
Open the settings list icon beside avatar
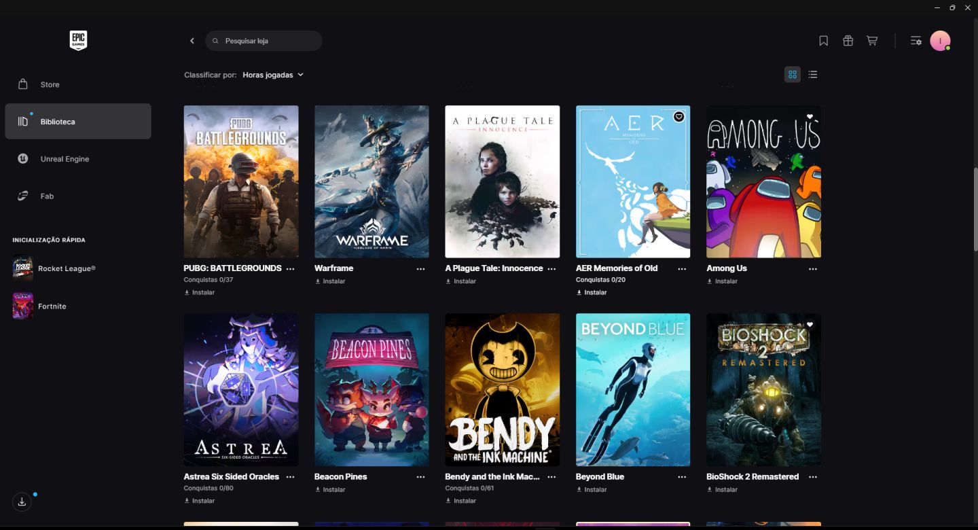click(x=916, y=41)
